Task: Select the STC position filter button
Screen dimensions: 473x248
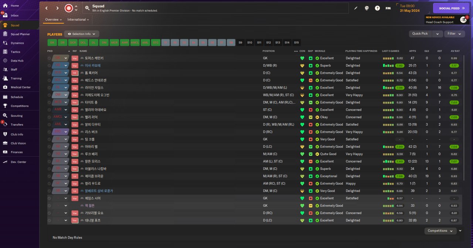Action: (x=156, y=42)
